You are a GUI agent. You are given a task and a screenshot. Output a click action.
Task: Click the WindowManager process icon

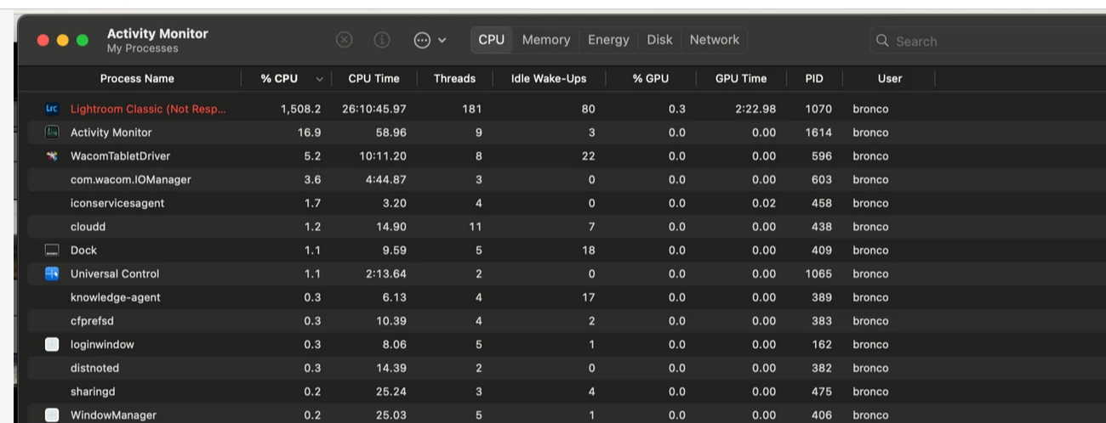52,415
